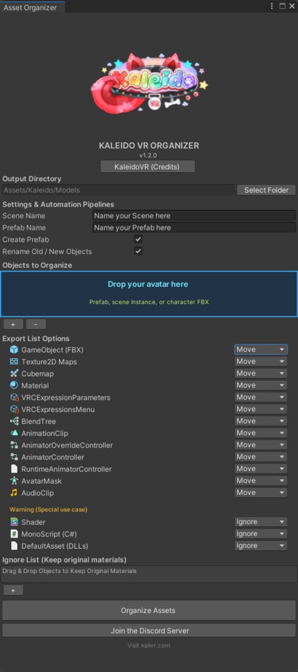Screen dimensions: 298x672
Task: Visit kalivr.com link
Action: [148, 646]
